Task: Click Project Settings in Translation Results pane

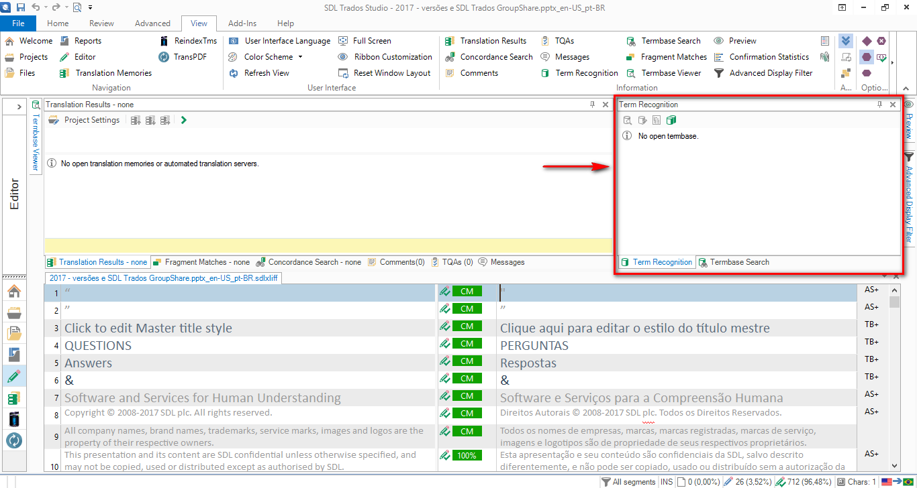Action: (85, 120)
